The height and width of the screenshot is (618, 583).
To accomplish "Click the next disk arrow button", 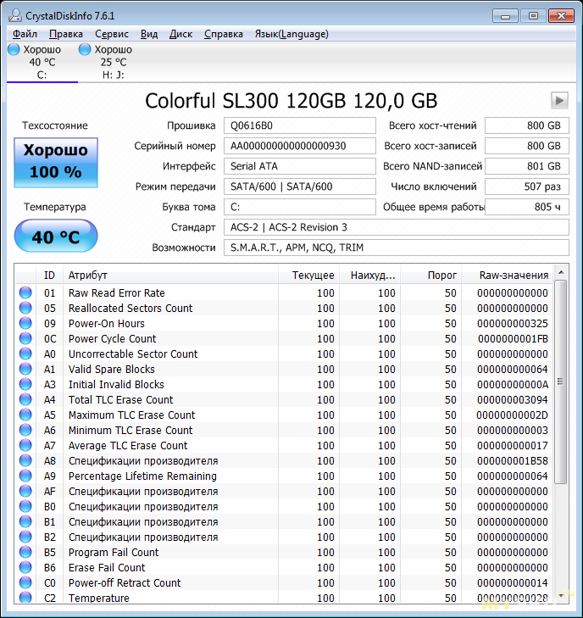I will [x=559, y=101].
